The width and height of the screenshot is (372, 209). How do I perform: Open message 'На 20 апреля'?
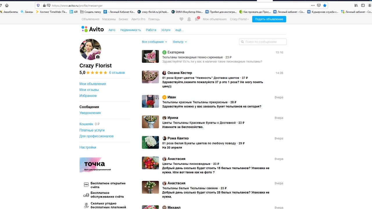tap(172, 147)
